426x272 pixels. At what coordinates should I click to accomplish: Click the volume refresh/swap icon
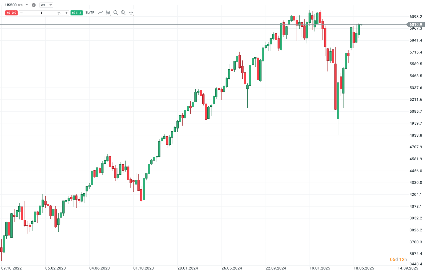click(x=59, y=13)
